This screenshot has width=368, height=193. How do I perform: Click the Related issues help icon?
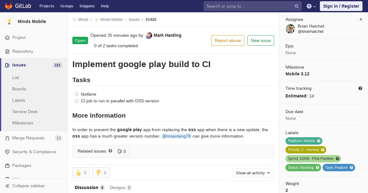(x=110, y=151)
